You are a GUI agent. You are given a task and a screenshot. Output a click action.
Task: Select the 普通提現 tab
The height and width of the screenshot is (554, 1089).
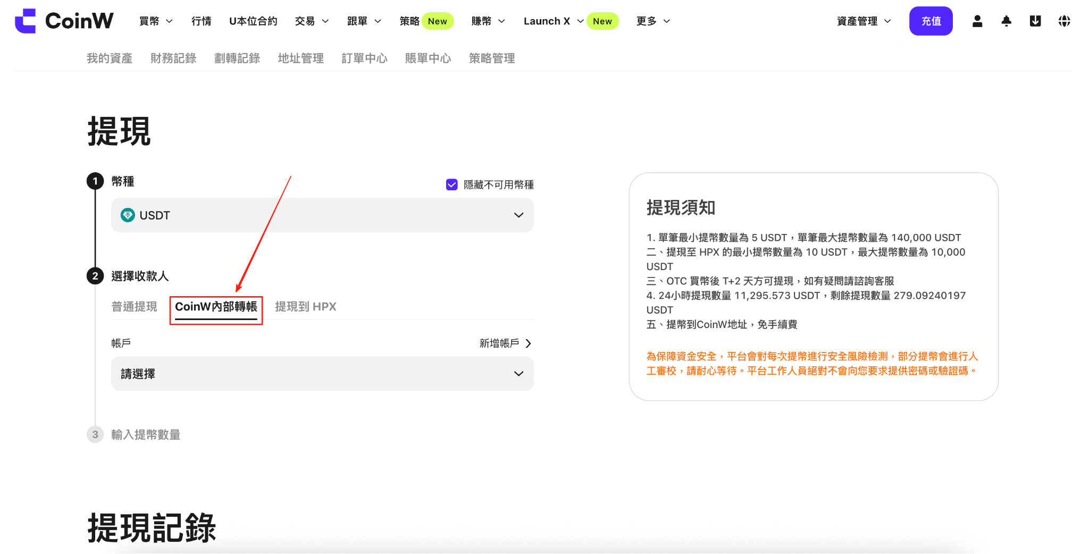coord(135,307)
